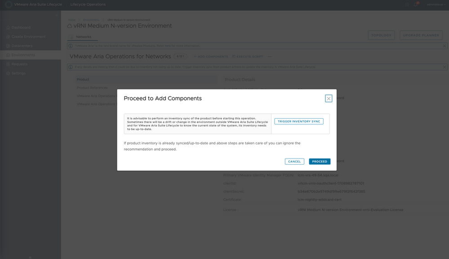Click the 6.12.1 version badge
The image size is (449, 259).
180,57
